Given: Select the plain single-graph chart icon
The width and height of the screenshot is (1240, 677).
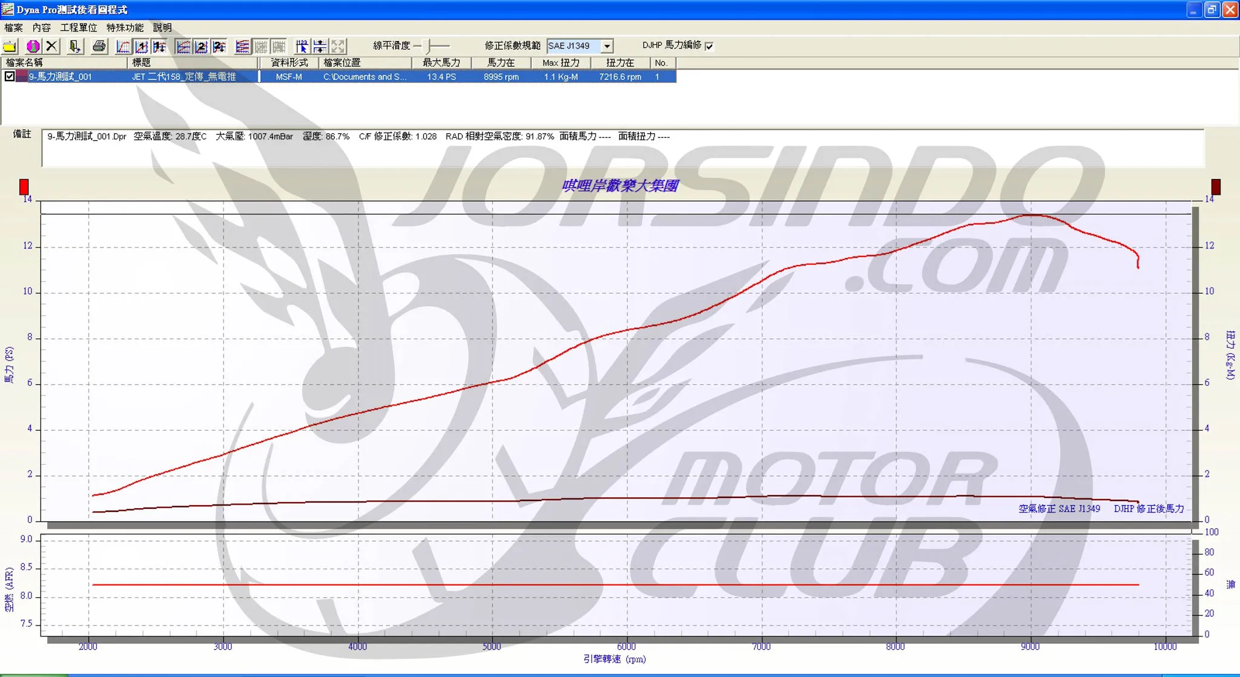Looking at the screenshot, I should click(123, 46).
